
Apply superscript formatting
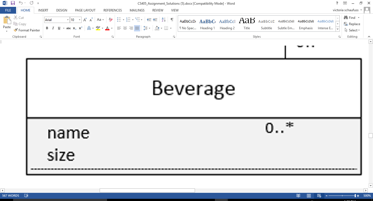coord(81,28)
